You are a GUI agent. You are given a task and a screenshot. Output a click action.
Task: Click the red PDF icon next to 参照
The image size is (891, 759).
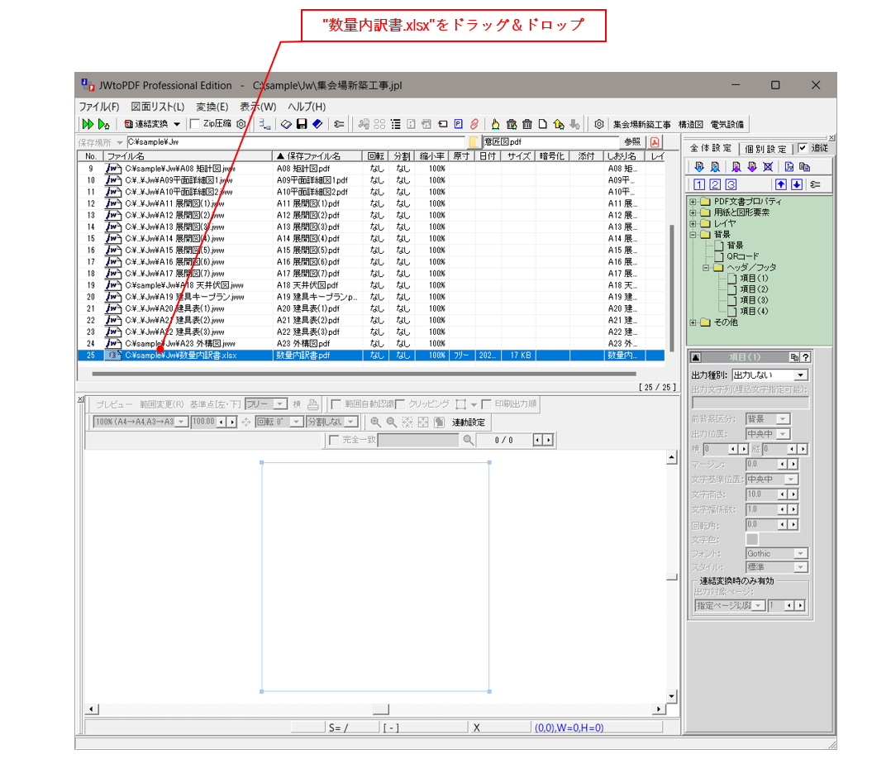point(655,141)
